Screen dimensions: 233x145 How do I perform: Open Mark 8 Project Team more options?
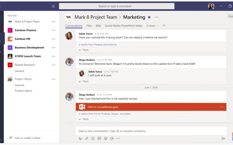[x=54, y=22]
